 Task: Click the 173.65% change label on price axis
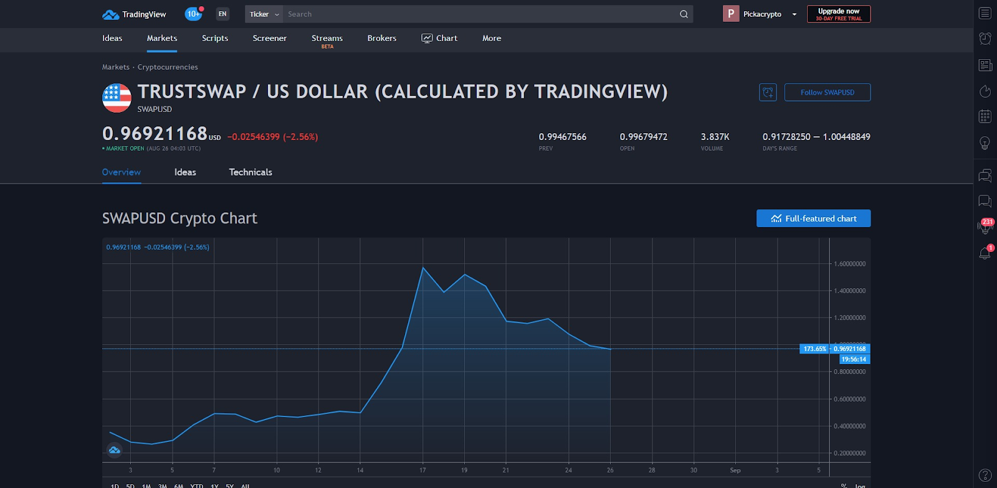pos(815,349)
